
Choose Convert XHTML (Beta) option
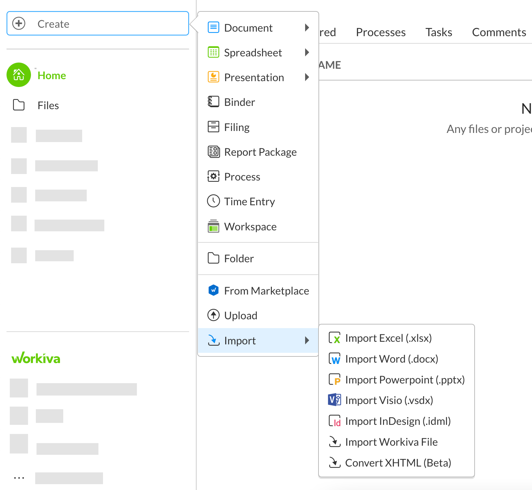[398, 463]
